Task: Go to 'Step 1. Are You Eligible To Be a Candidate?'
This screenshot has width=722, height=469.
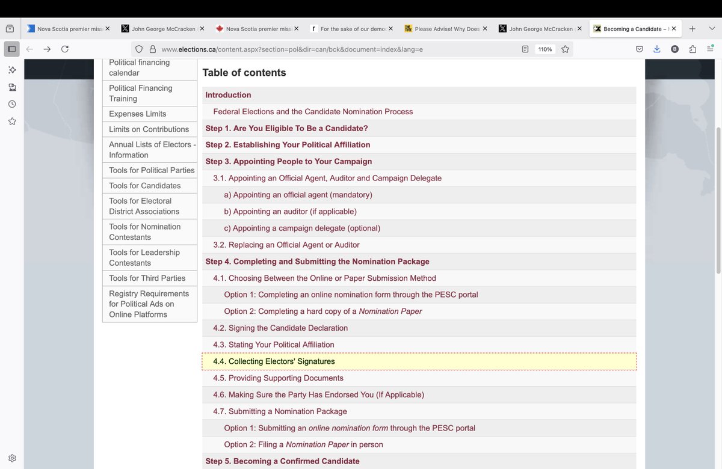Action: (286, 129)
